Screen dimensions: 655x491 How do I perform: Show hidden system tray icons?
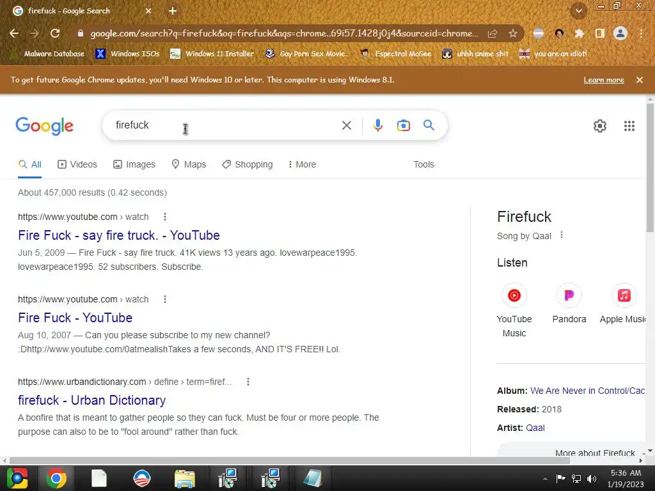[x=545, y=479]
